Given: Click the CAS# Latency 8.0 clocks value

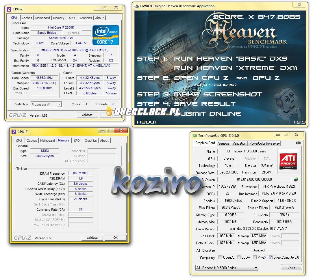Looking at the screenshot, I should 80,184.
